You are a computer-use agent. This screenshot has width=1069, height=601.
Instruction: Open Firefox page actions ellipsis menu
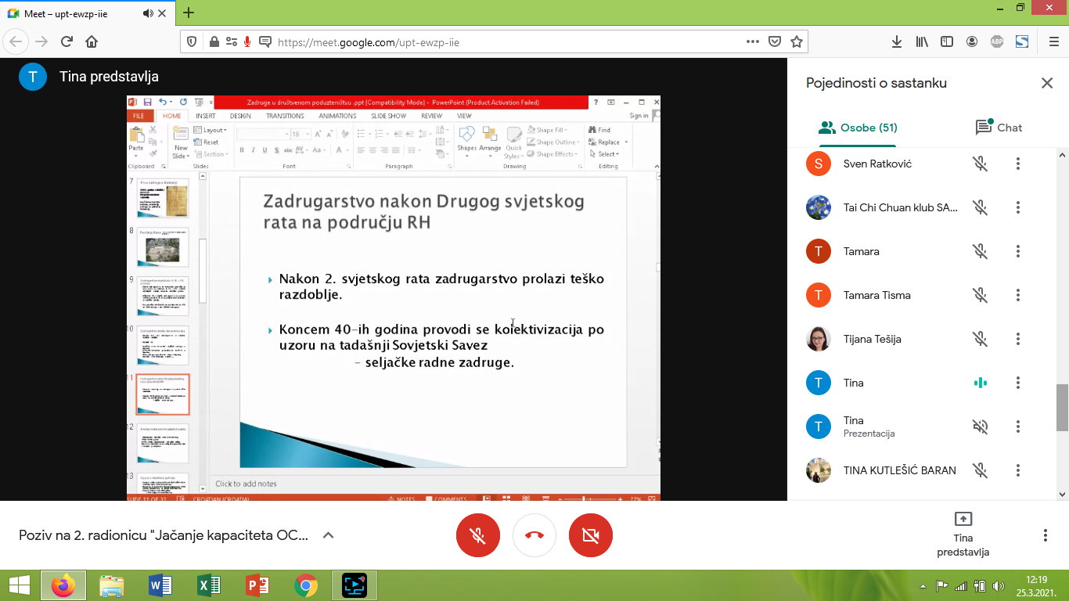[752, 41]
